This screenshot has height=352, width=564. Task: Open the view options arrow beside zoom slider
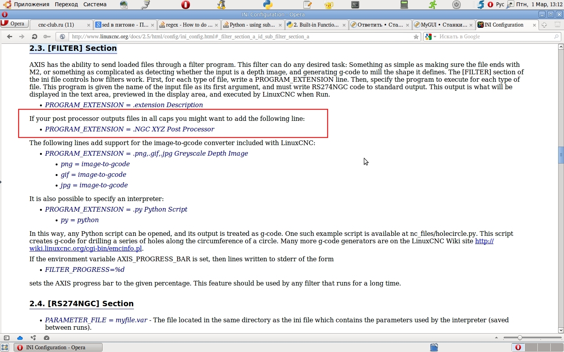click(497, 338)
